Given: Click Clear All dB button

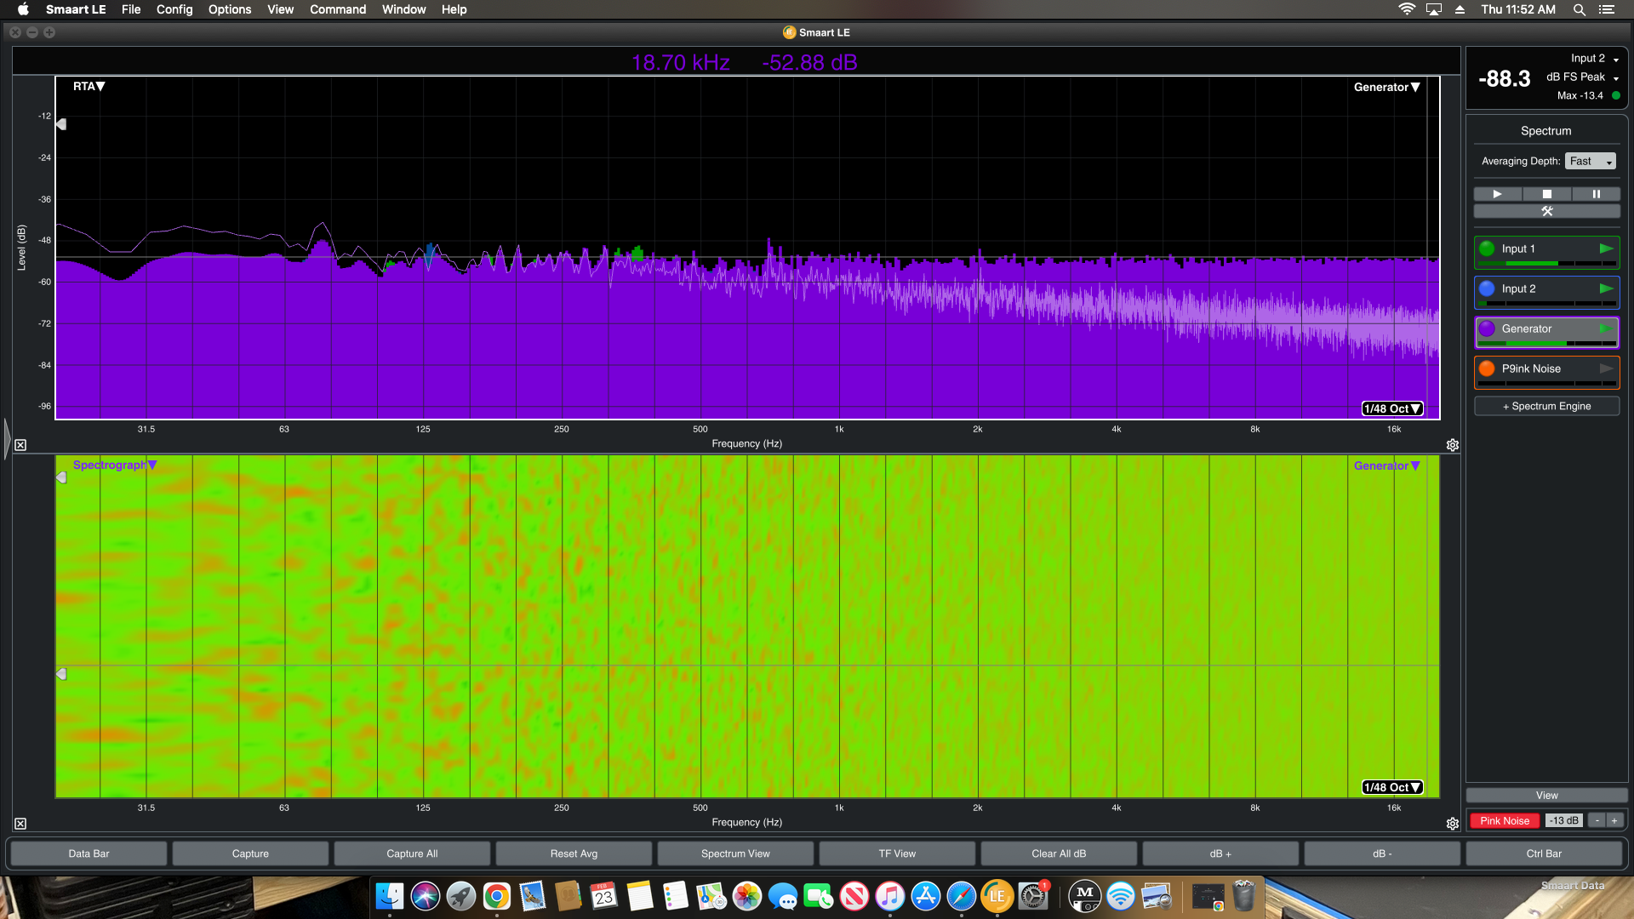Looking at the screenshot, I should pos(1059,853).
